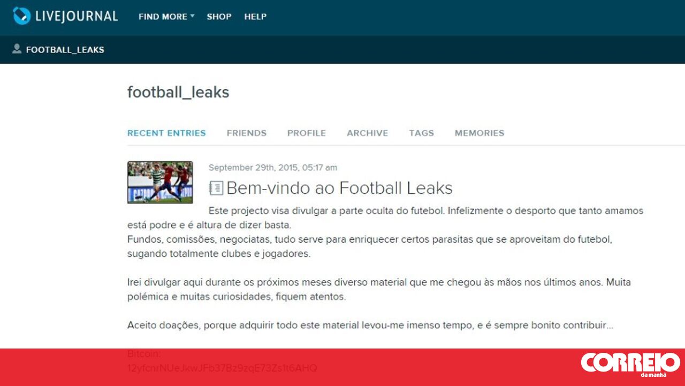Open the FOOTBALL_LEAKS username link
Screen dimensions: 685x386
(65, 50)
